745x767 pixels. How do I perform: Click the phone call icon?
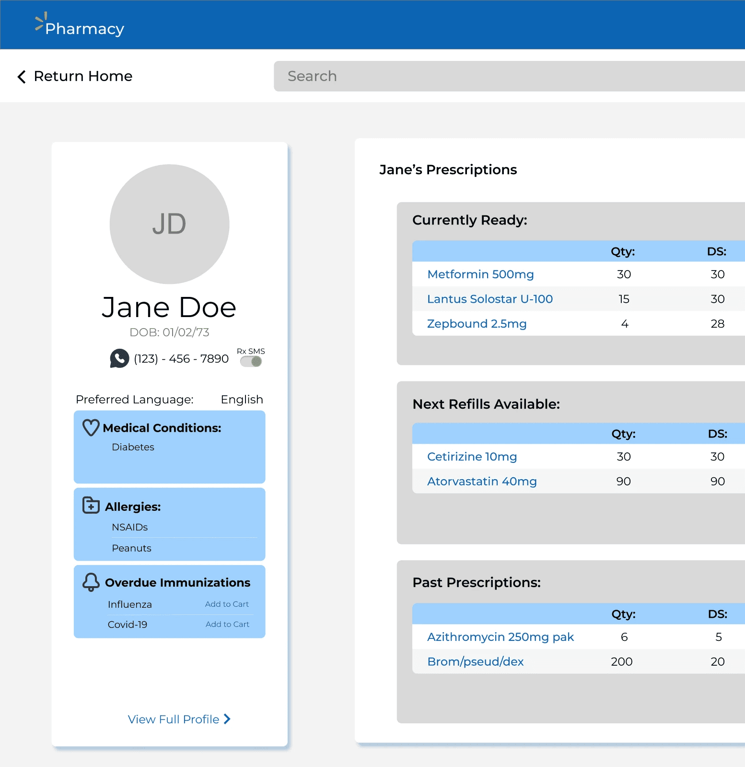tap(119, 358)
